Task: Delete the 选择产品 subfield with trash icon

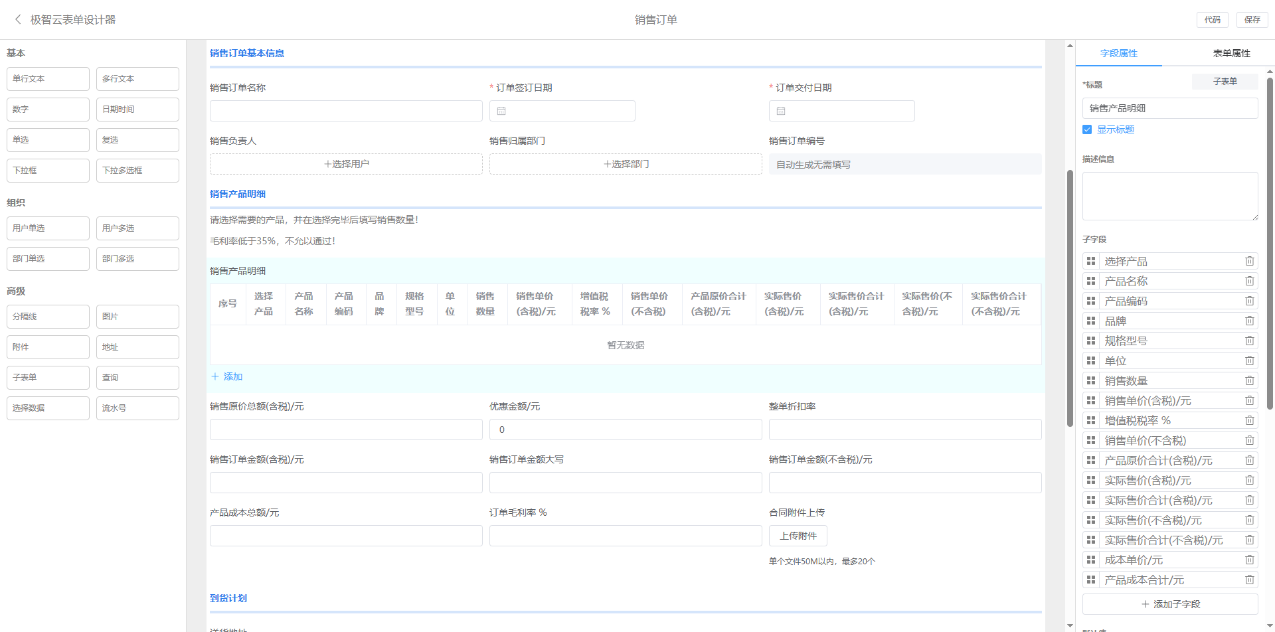Action: [x=1249, y=262]
